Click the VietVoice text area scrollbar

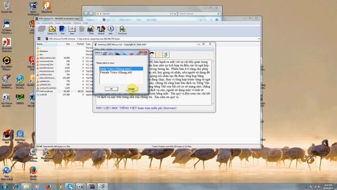213,82
